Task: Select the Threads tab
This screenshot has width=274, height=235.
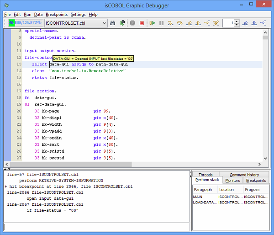Action: (x=205, y=174)
